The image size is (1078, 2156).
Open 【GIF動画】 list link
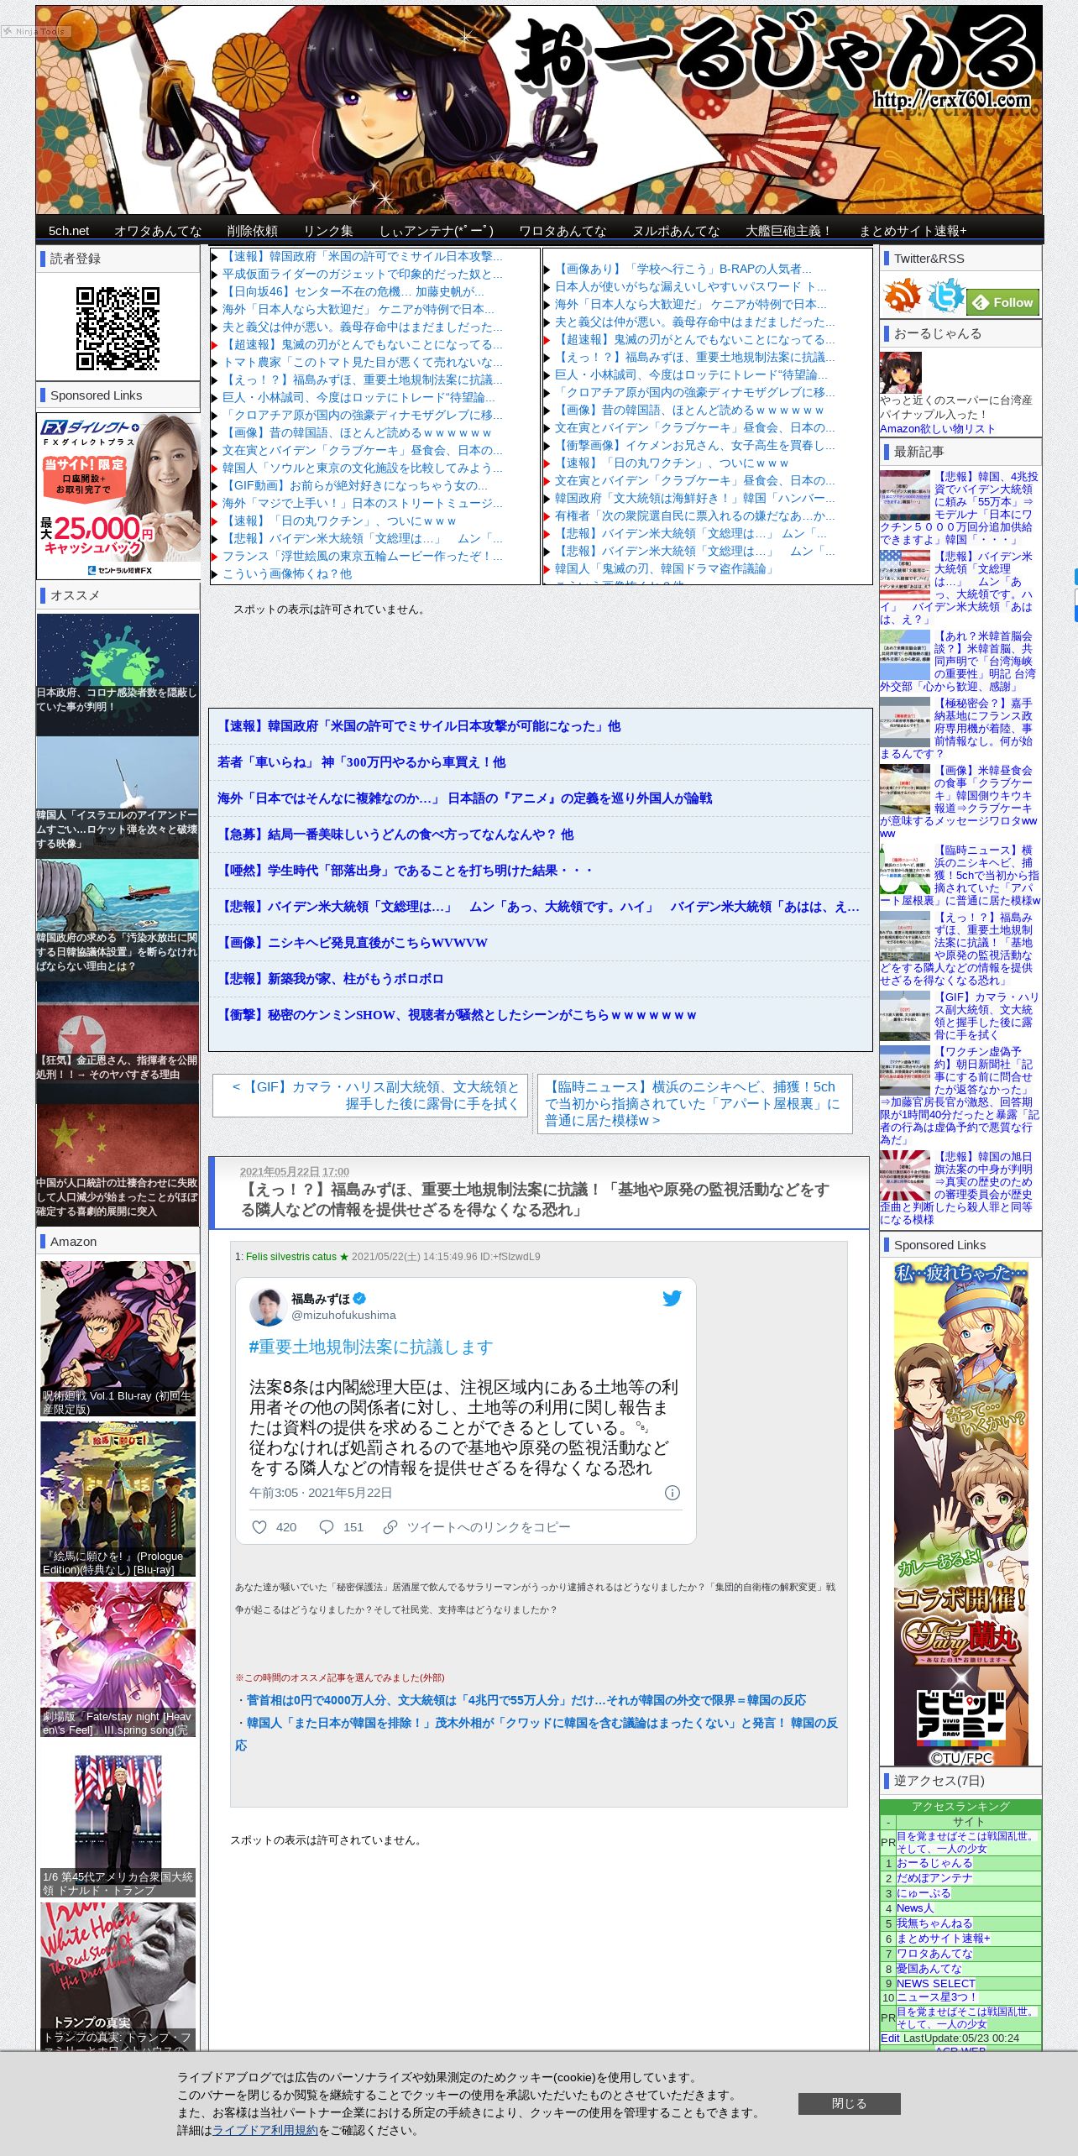click(354, 485)
